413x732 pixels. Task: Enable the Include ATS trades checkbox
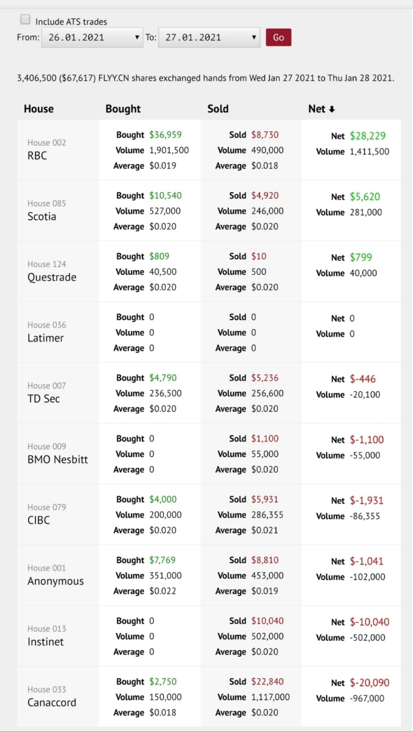tap(25, 20)
